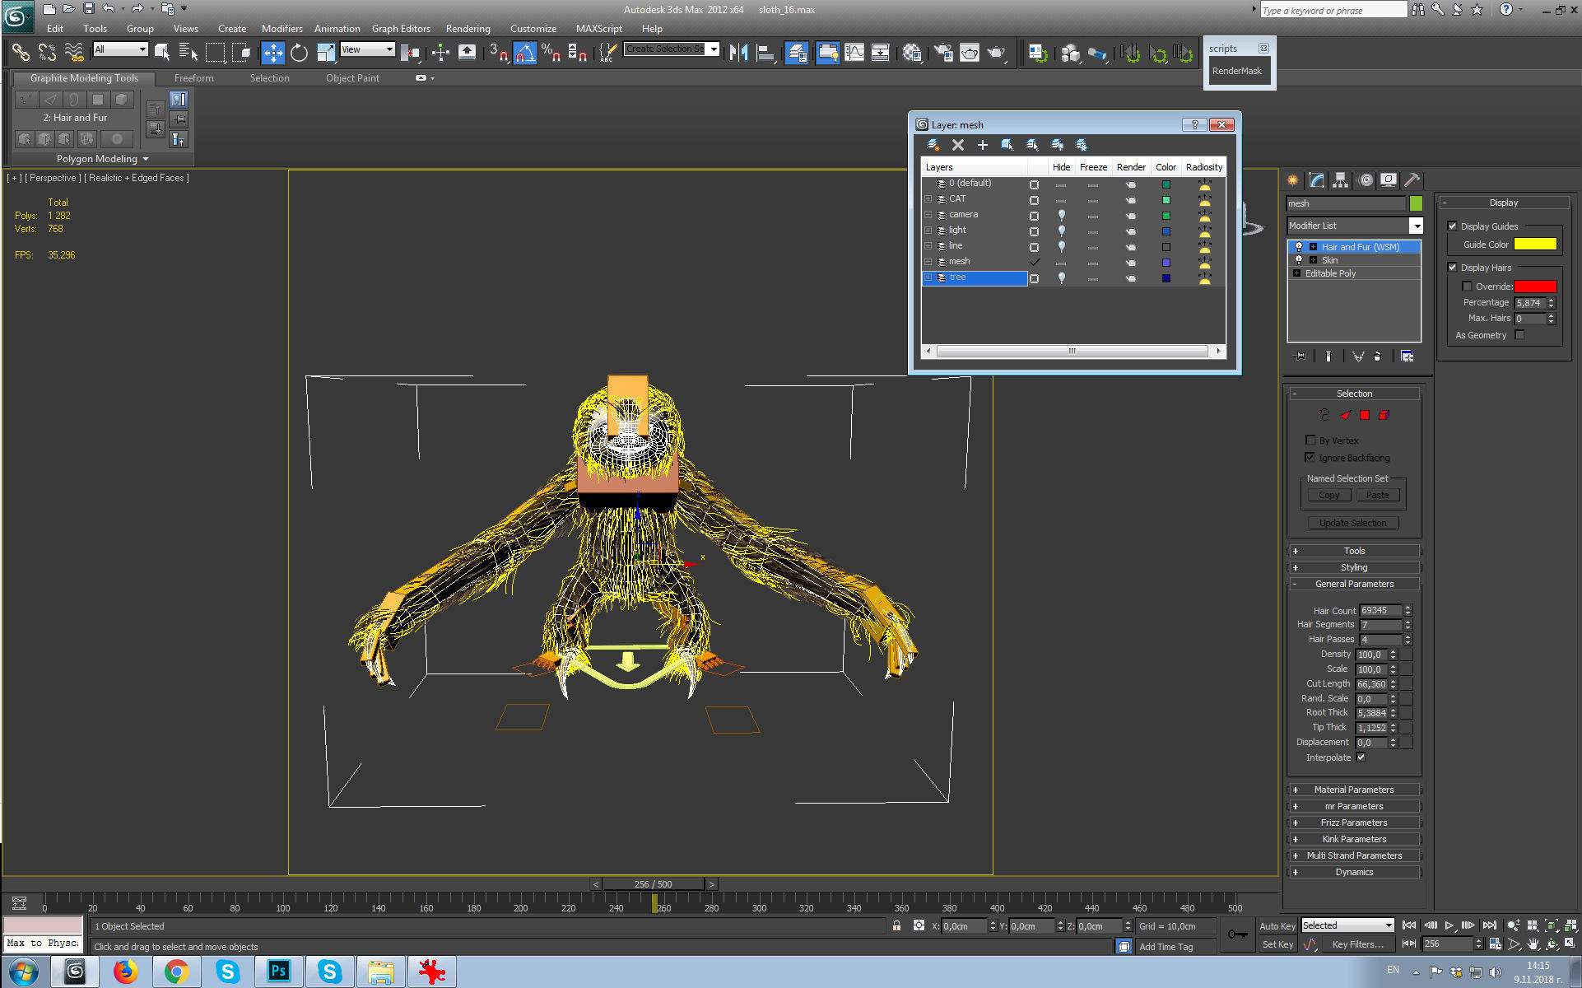Image resolution: width=1582 pixels, height=988 pixels.
Task: Click Update Selection button
Action: tap(1353, 524)
